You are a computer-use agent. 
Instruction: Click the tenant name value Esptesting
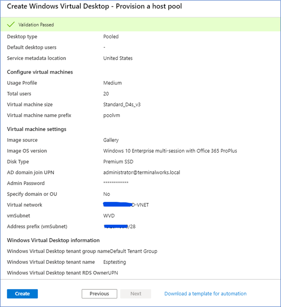[x=114, y=262]
